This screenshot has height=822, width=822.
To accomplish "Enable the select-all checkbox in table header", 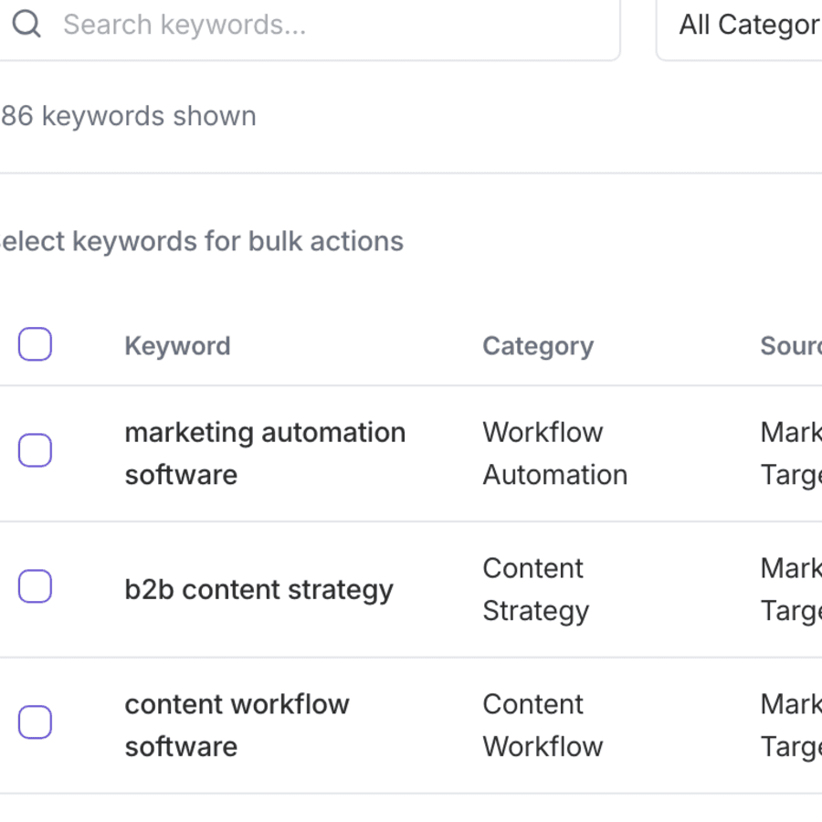I will (x=35, y=344).
